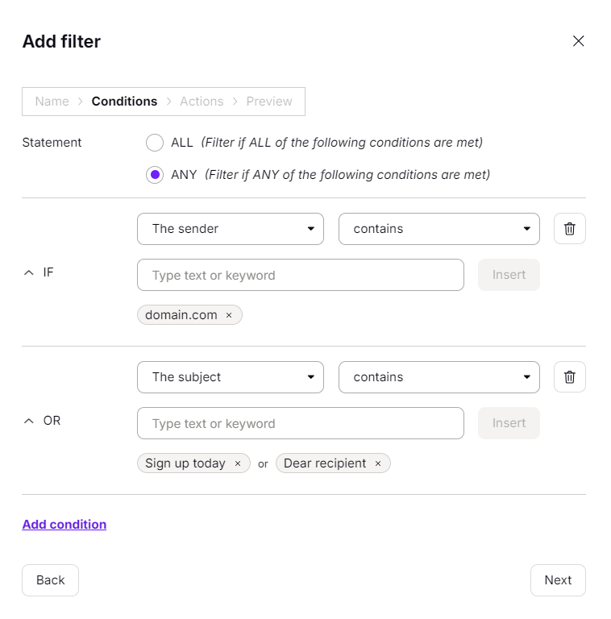
Task: Delete the subject condition with trash icon
Action: [x=569, y=377]
